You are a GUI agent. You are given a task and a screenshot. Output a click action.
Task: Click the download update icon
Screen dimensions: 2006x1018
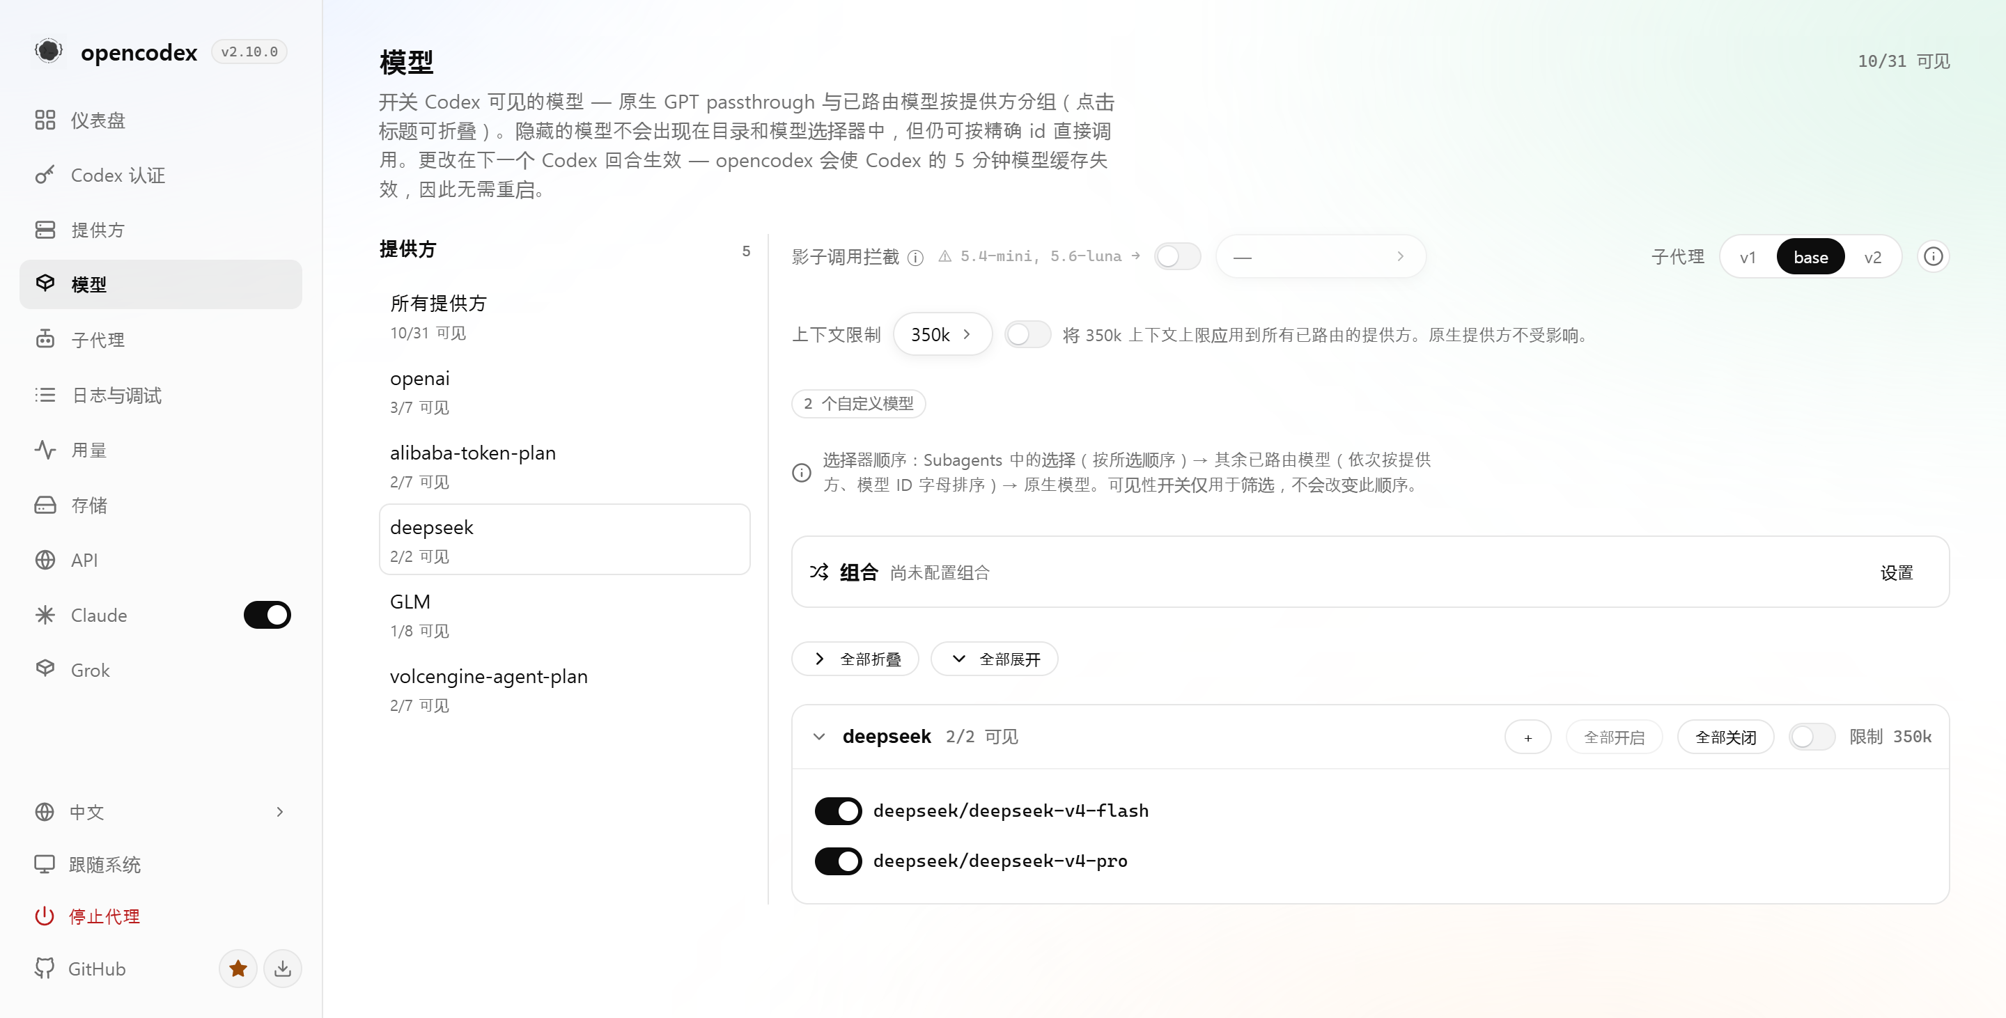pos(283,968)
